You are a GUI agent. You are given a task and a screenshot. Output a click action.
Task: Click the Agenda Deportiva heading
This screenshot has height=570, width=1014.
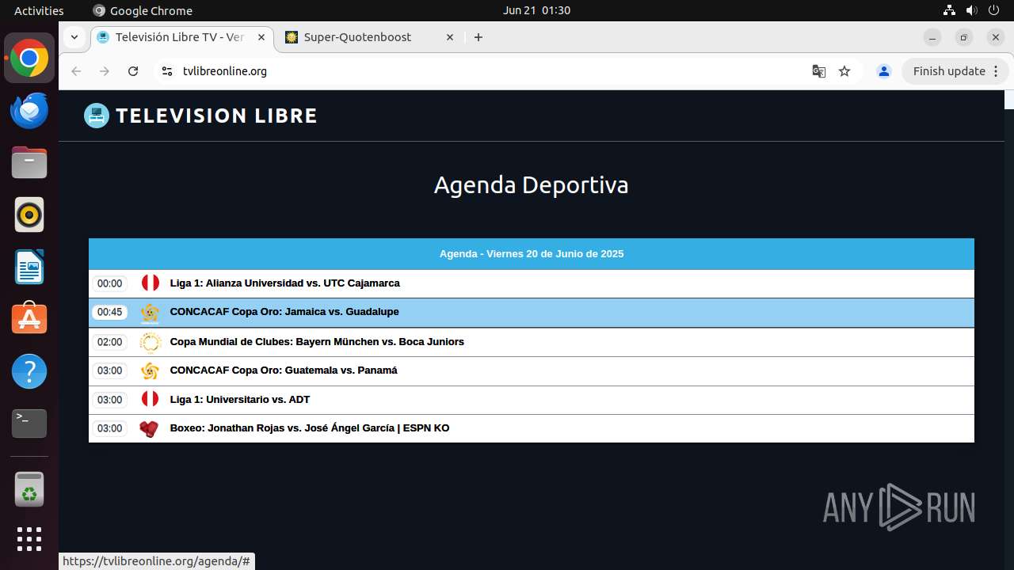pyautogui.click(x=532, y=185)
